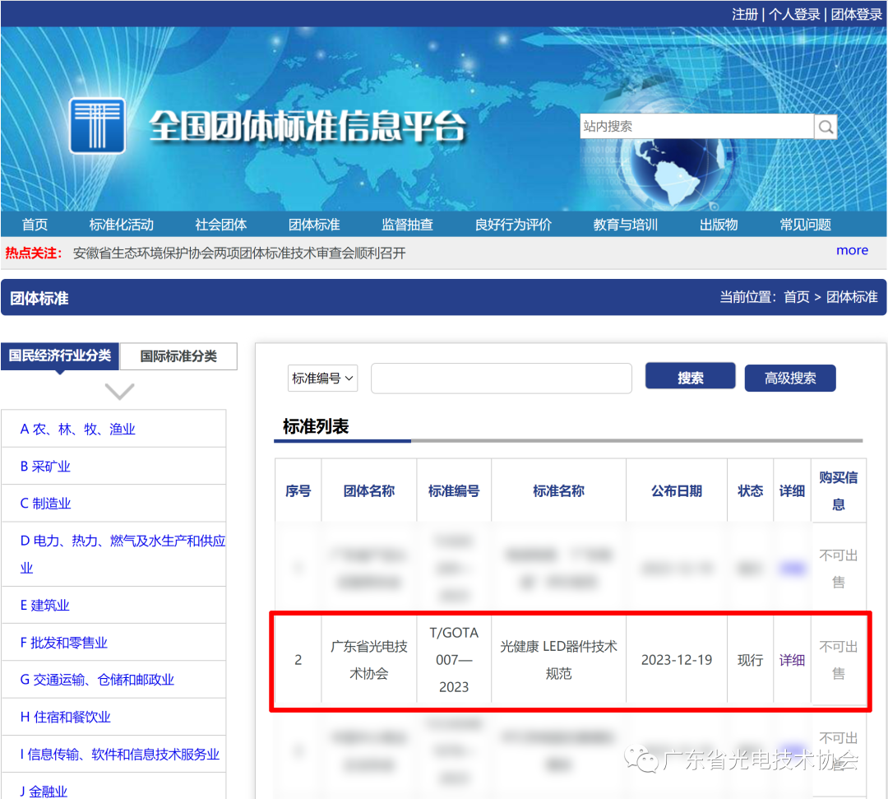Select category D 电力、热力、燃气及水生产和供应业

[123, 555]
